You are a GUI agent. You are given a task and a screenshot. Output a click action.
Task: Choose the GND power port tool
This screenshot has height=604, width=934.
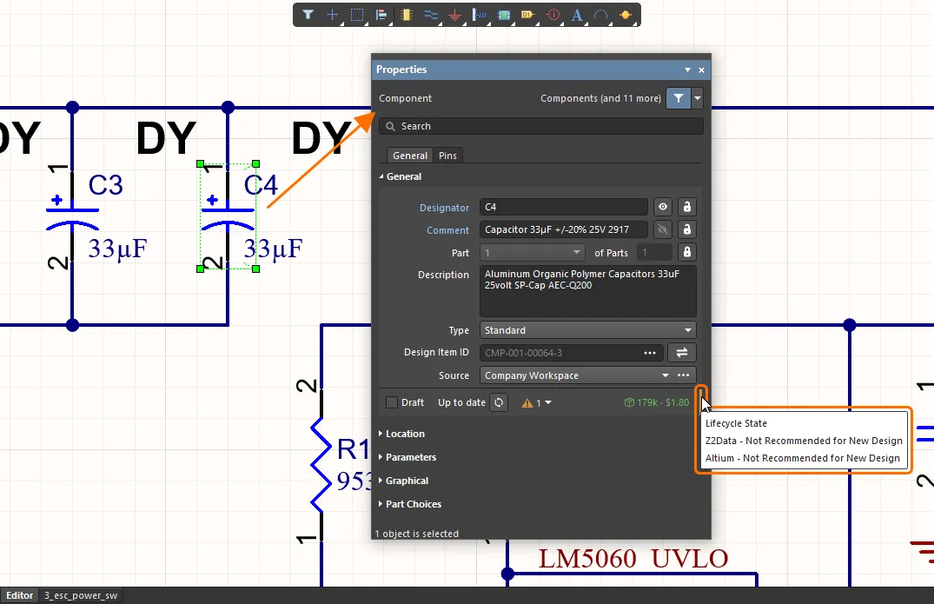[454, 15]
